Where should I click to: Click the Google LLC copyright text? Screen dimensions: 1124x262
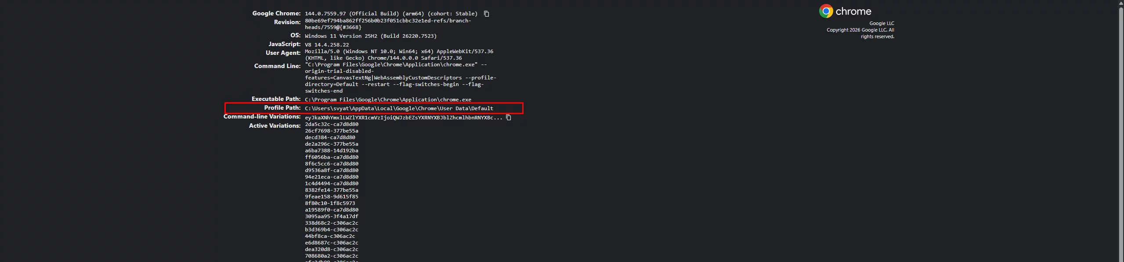[x=860, y=30]
